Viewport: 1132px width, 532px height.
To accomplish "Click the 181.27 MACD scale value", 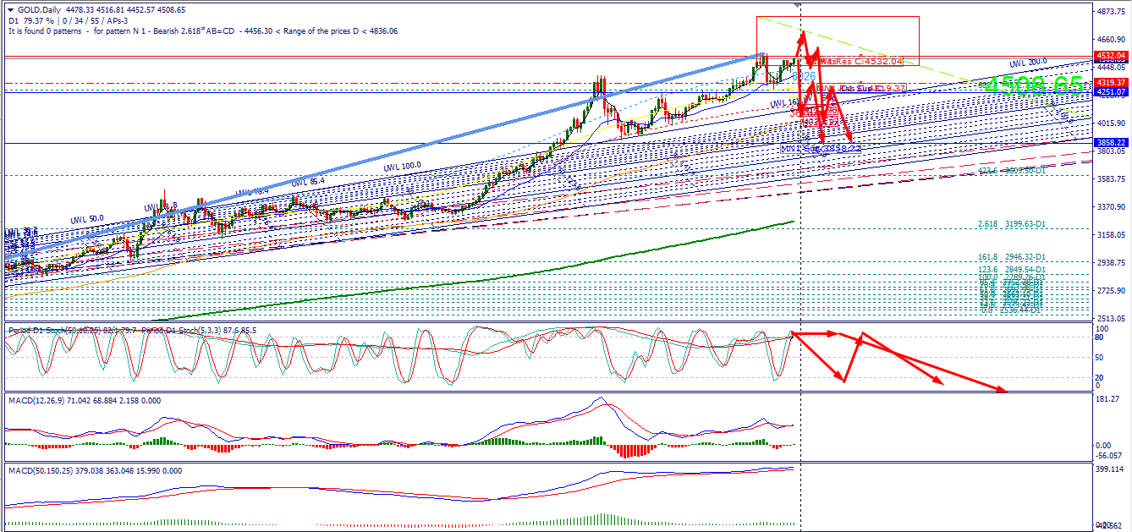I will 1107,399.
